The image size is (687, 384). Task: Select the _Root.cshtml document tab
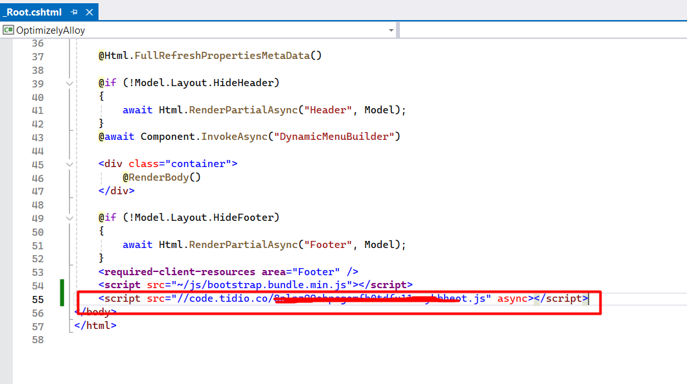[32, 12]
